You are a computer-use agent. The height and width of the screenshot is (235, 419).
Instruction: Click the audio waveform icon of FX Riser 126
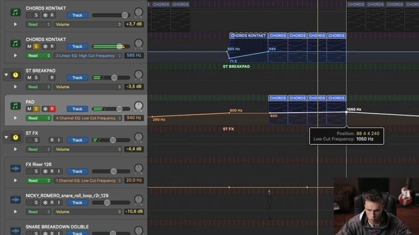click(16, 168)
